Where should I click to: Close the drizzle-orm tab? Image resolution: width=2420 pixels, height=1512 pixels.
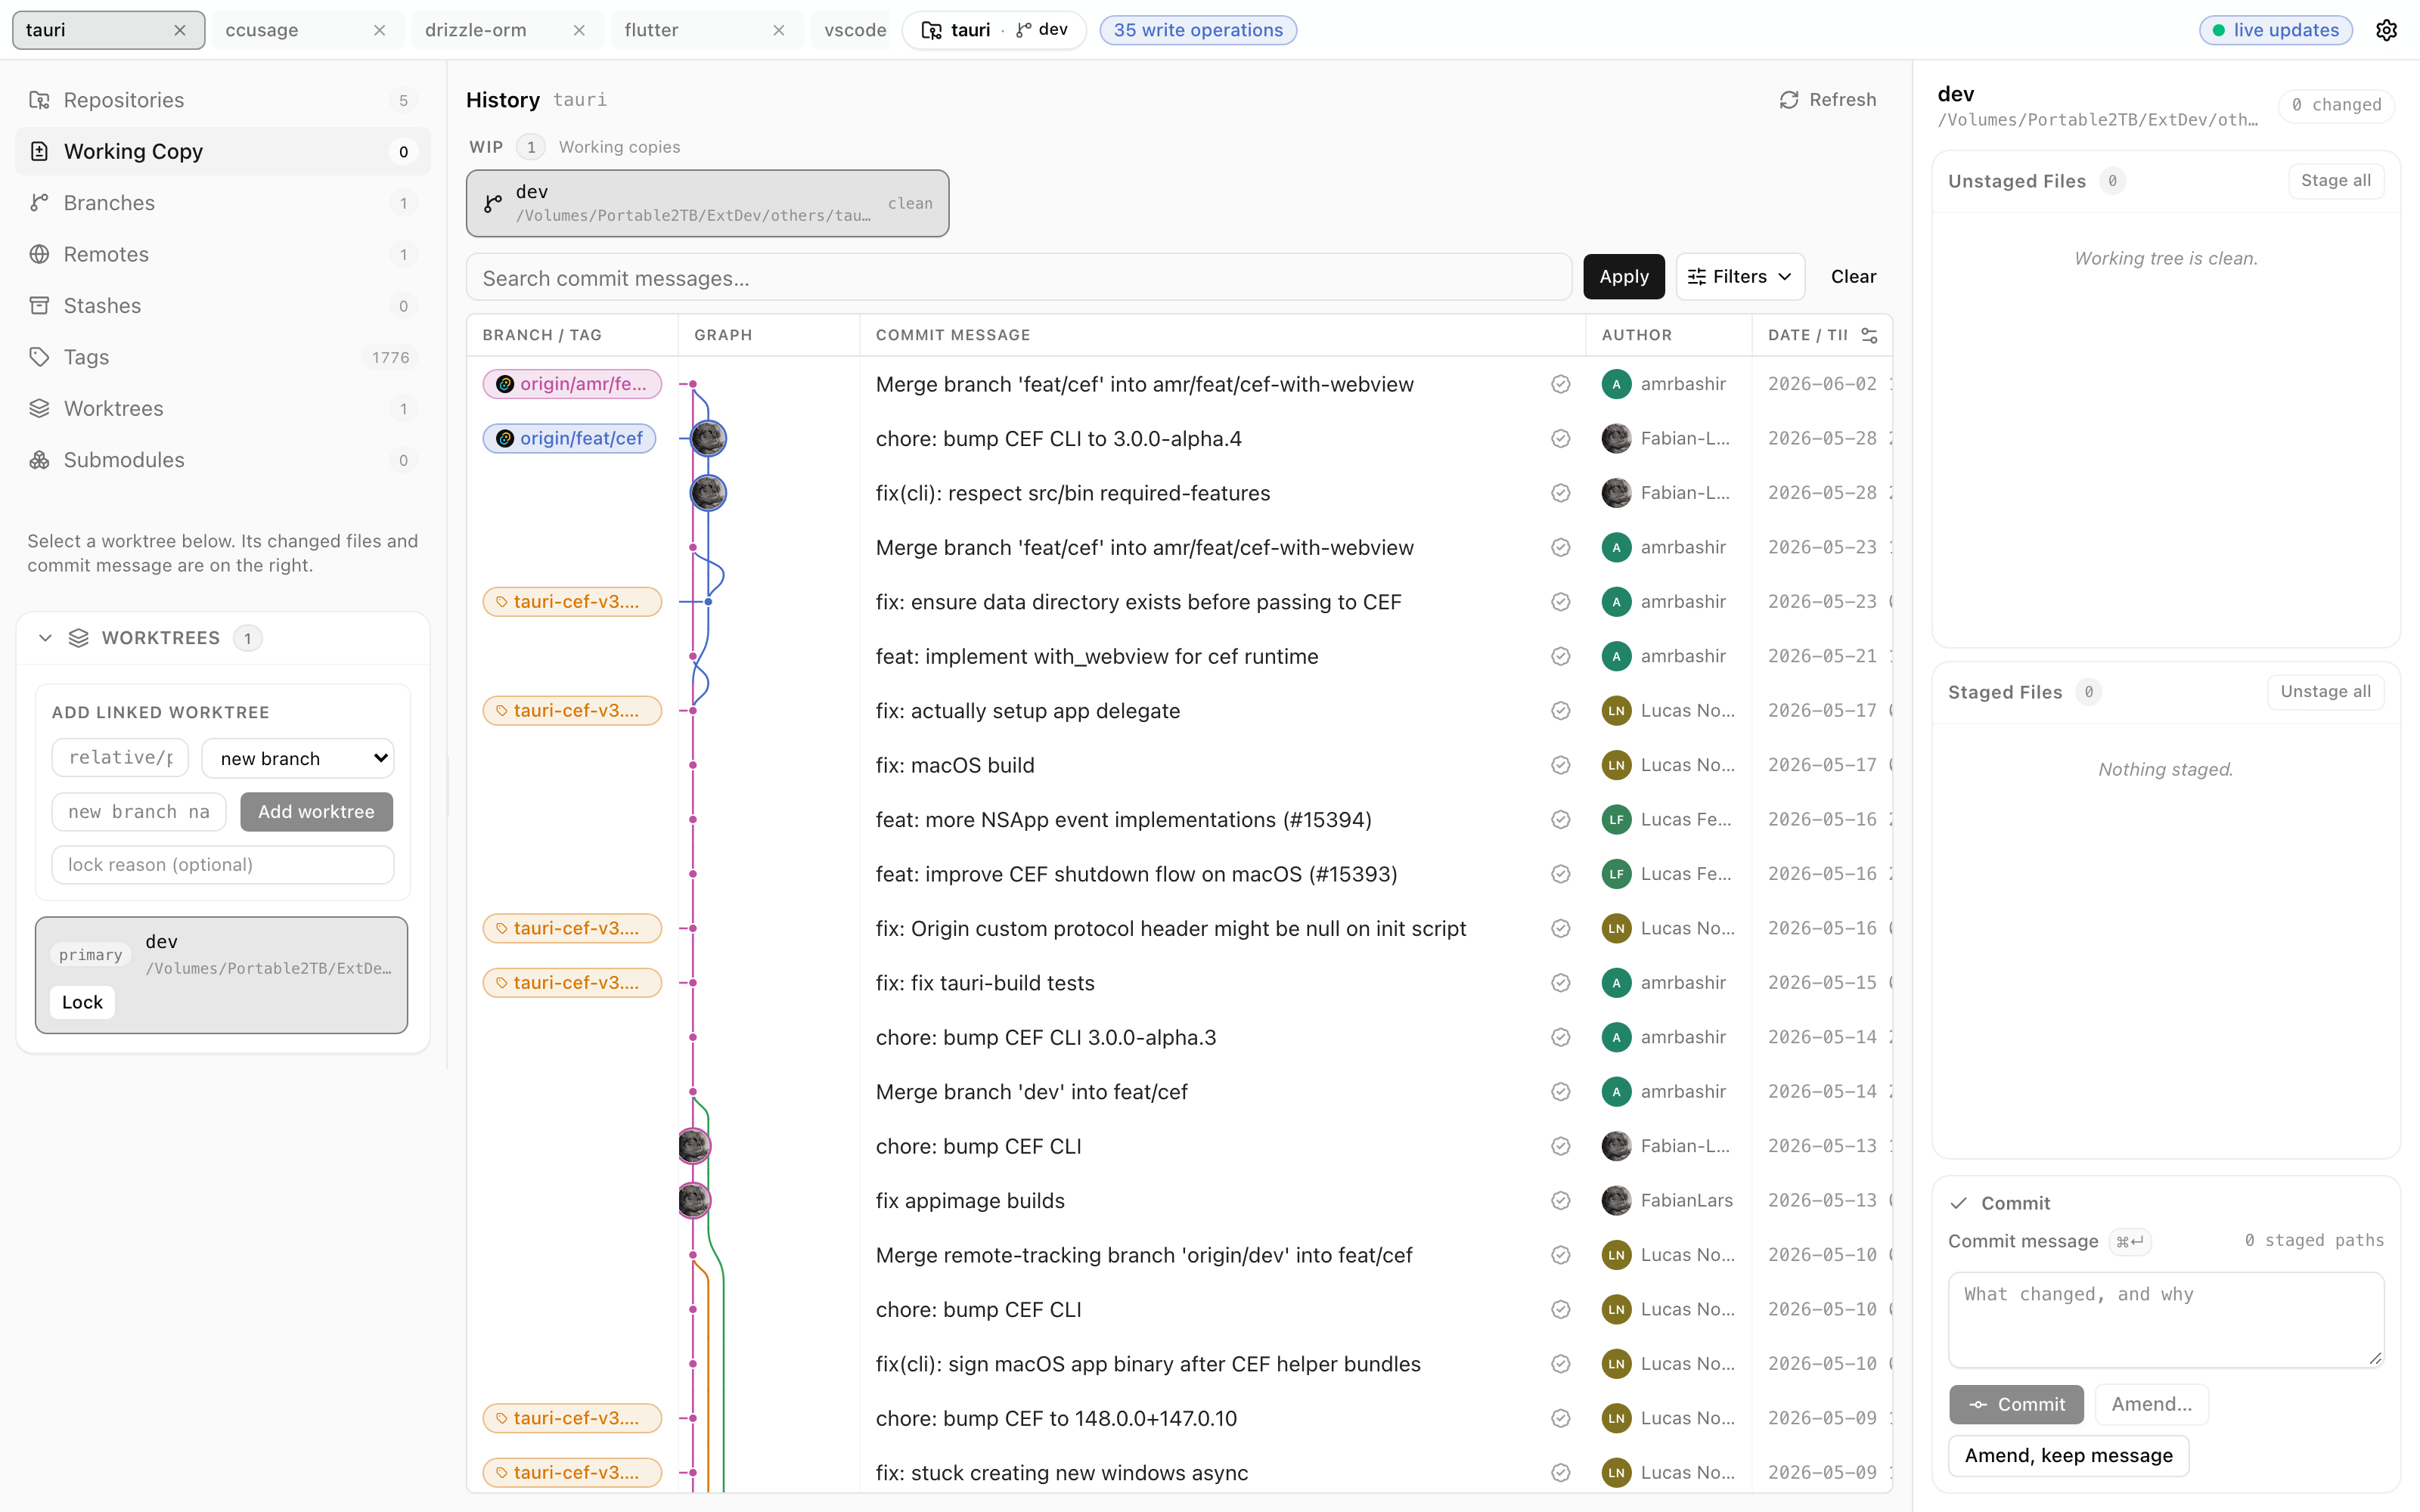click(x=579, y=30)
